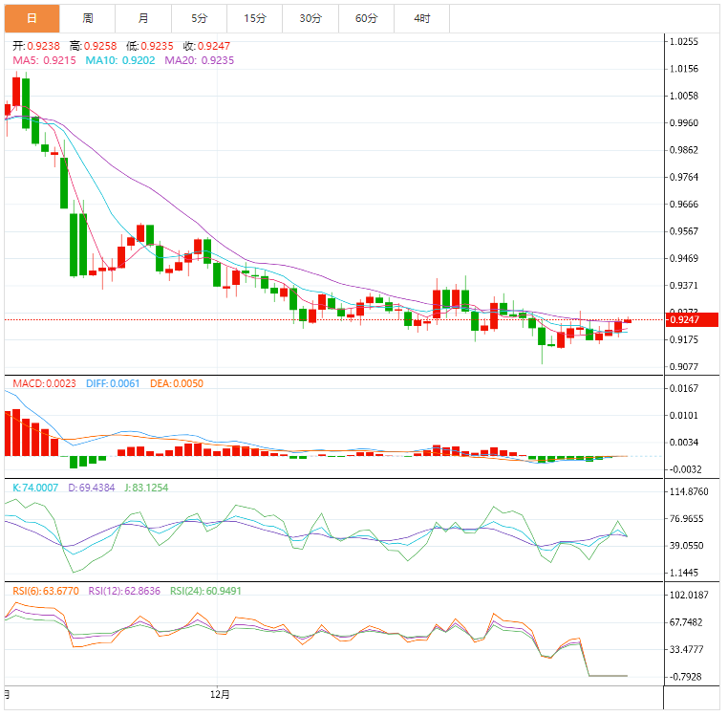Click the -0.0032 MACD axis label

tap(685, 469)
